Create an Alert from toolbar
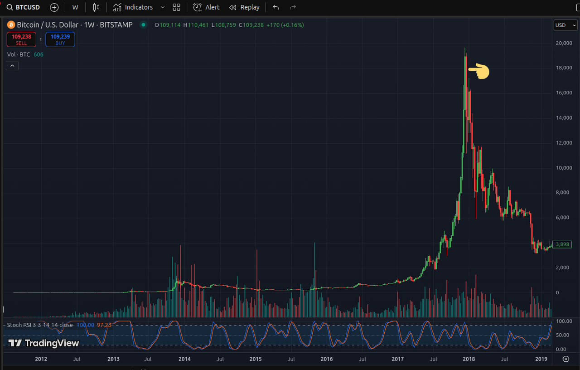 [206, 7]
